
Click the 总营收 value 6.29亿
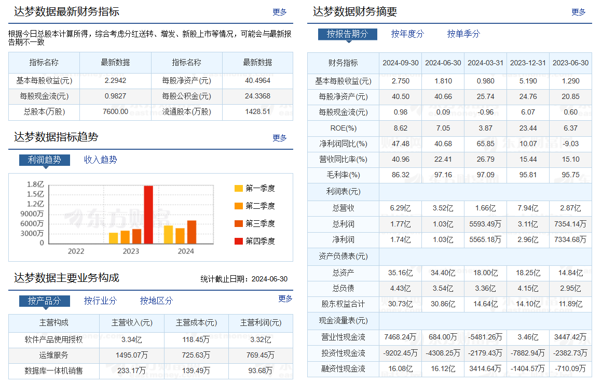click(401, 208)
